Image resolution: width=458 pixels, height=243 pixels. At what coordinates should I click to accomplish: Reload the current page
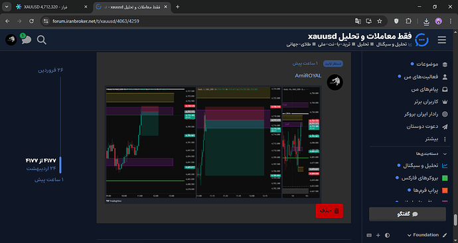(x=32, y=21)
